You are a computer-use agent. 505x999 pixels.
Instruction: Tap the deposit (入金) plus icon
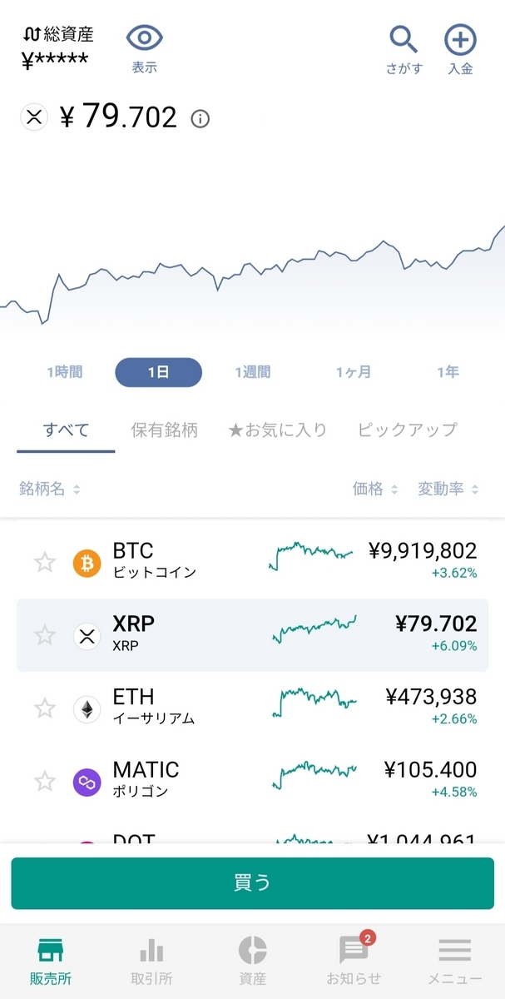coord(460,39)
